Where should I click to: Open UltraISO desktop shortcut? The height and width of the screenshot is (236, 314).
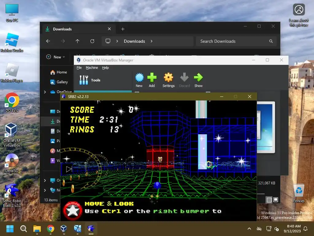click(x=12, y=163)
